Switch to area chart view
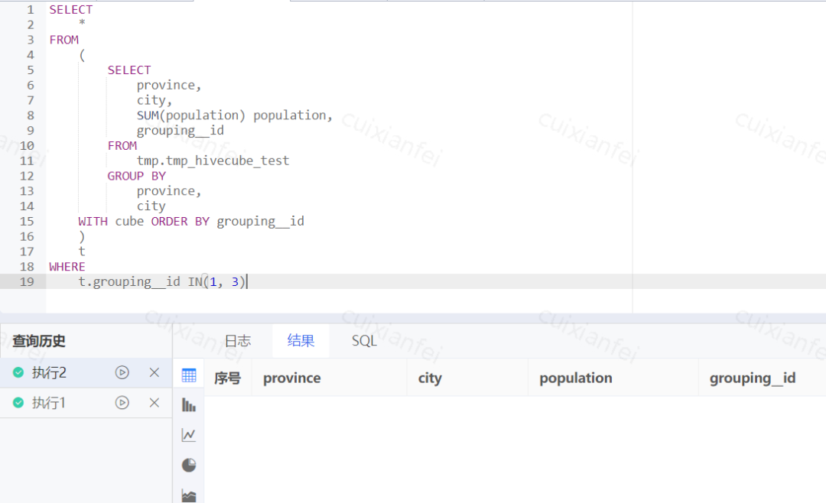826x503 pixels. [x=189, y=495]
